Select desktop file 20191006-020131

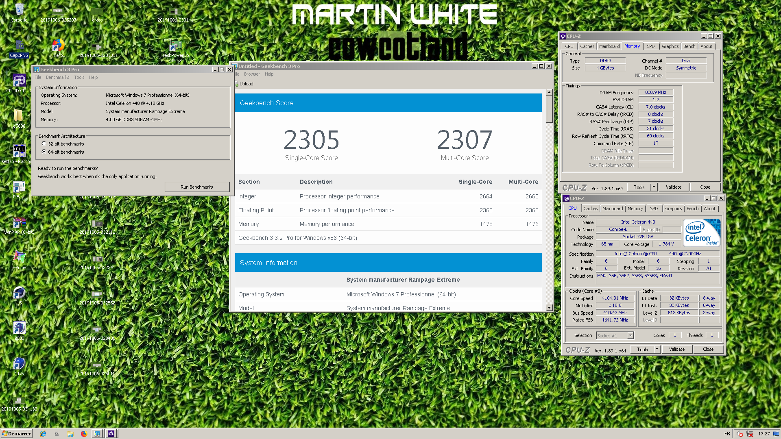click(x=97, y=50)
